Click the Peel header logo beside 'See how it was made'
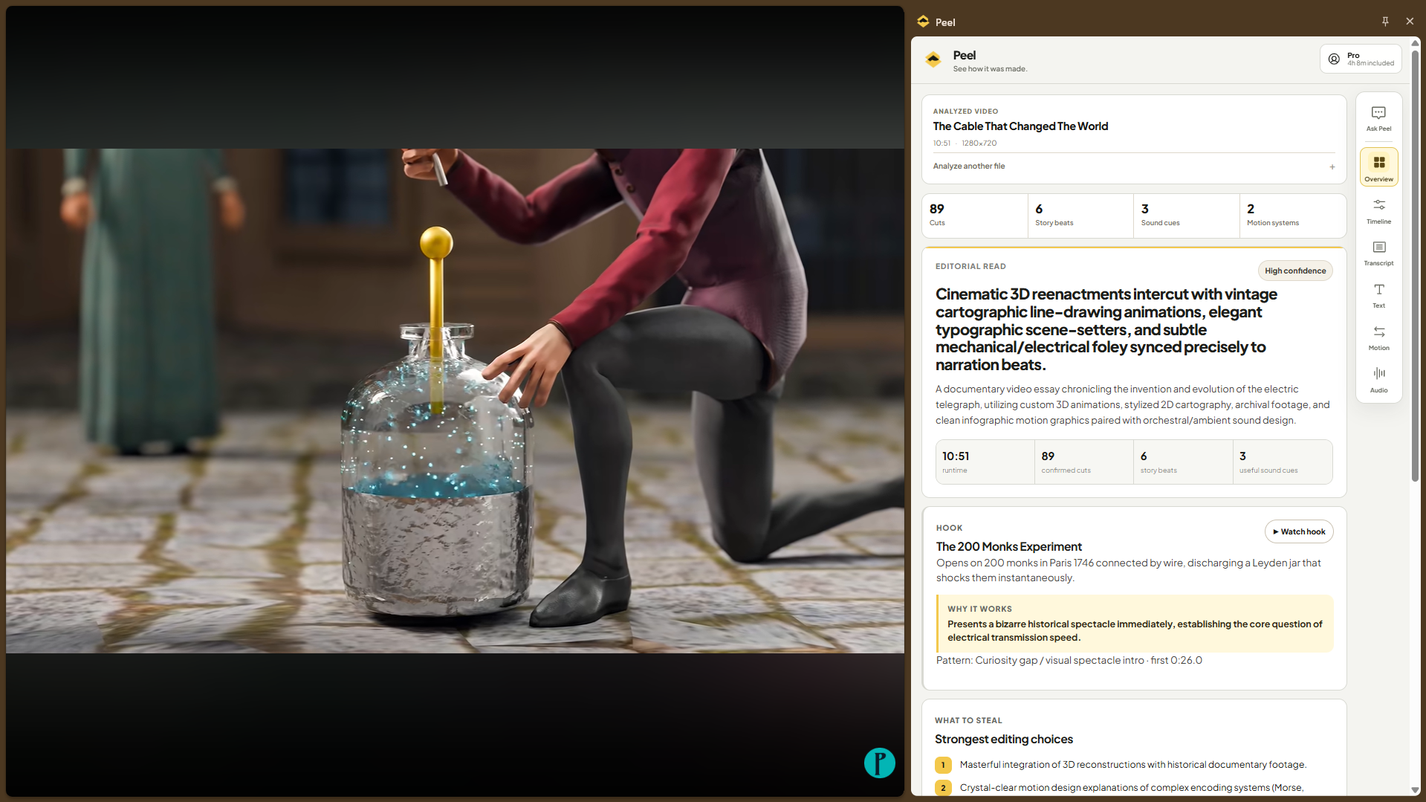The image size is (1426, 802). click(x=933, y=59)
